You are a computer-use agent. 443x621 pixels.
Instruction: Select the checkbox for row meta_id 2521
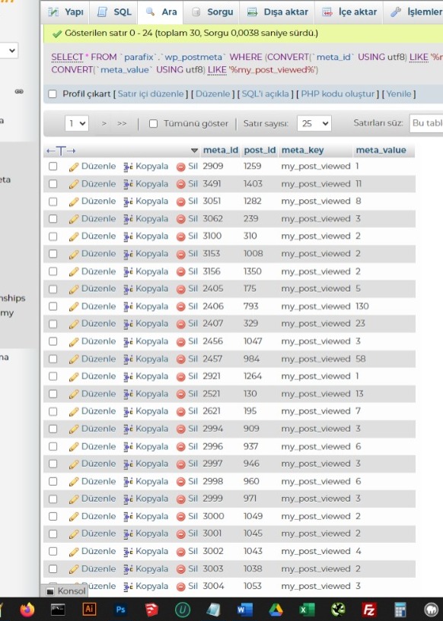[53, 394]
